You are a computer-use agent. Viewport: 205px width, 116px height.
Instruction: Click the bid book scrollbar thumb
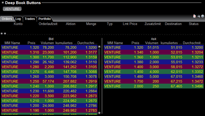pyautogui.click(x=99, y=63)
